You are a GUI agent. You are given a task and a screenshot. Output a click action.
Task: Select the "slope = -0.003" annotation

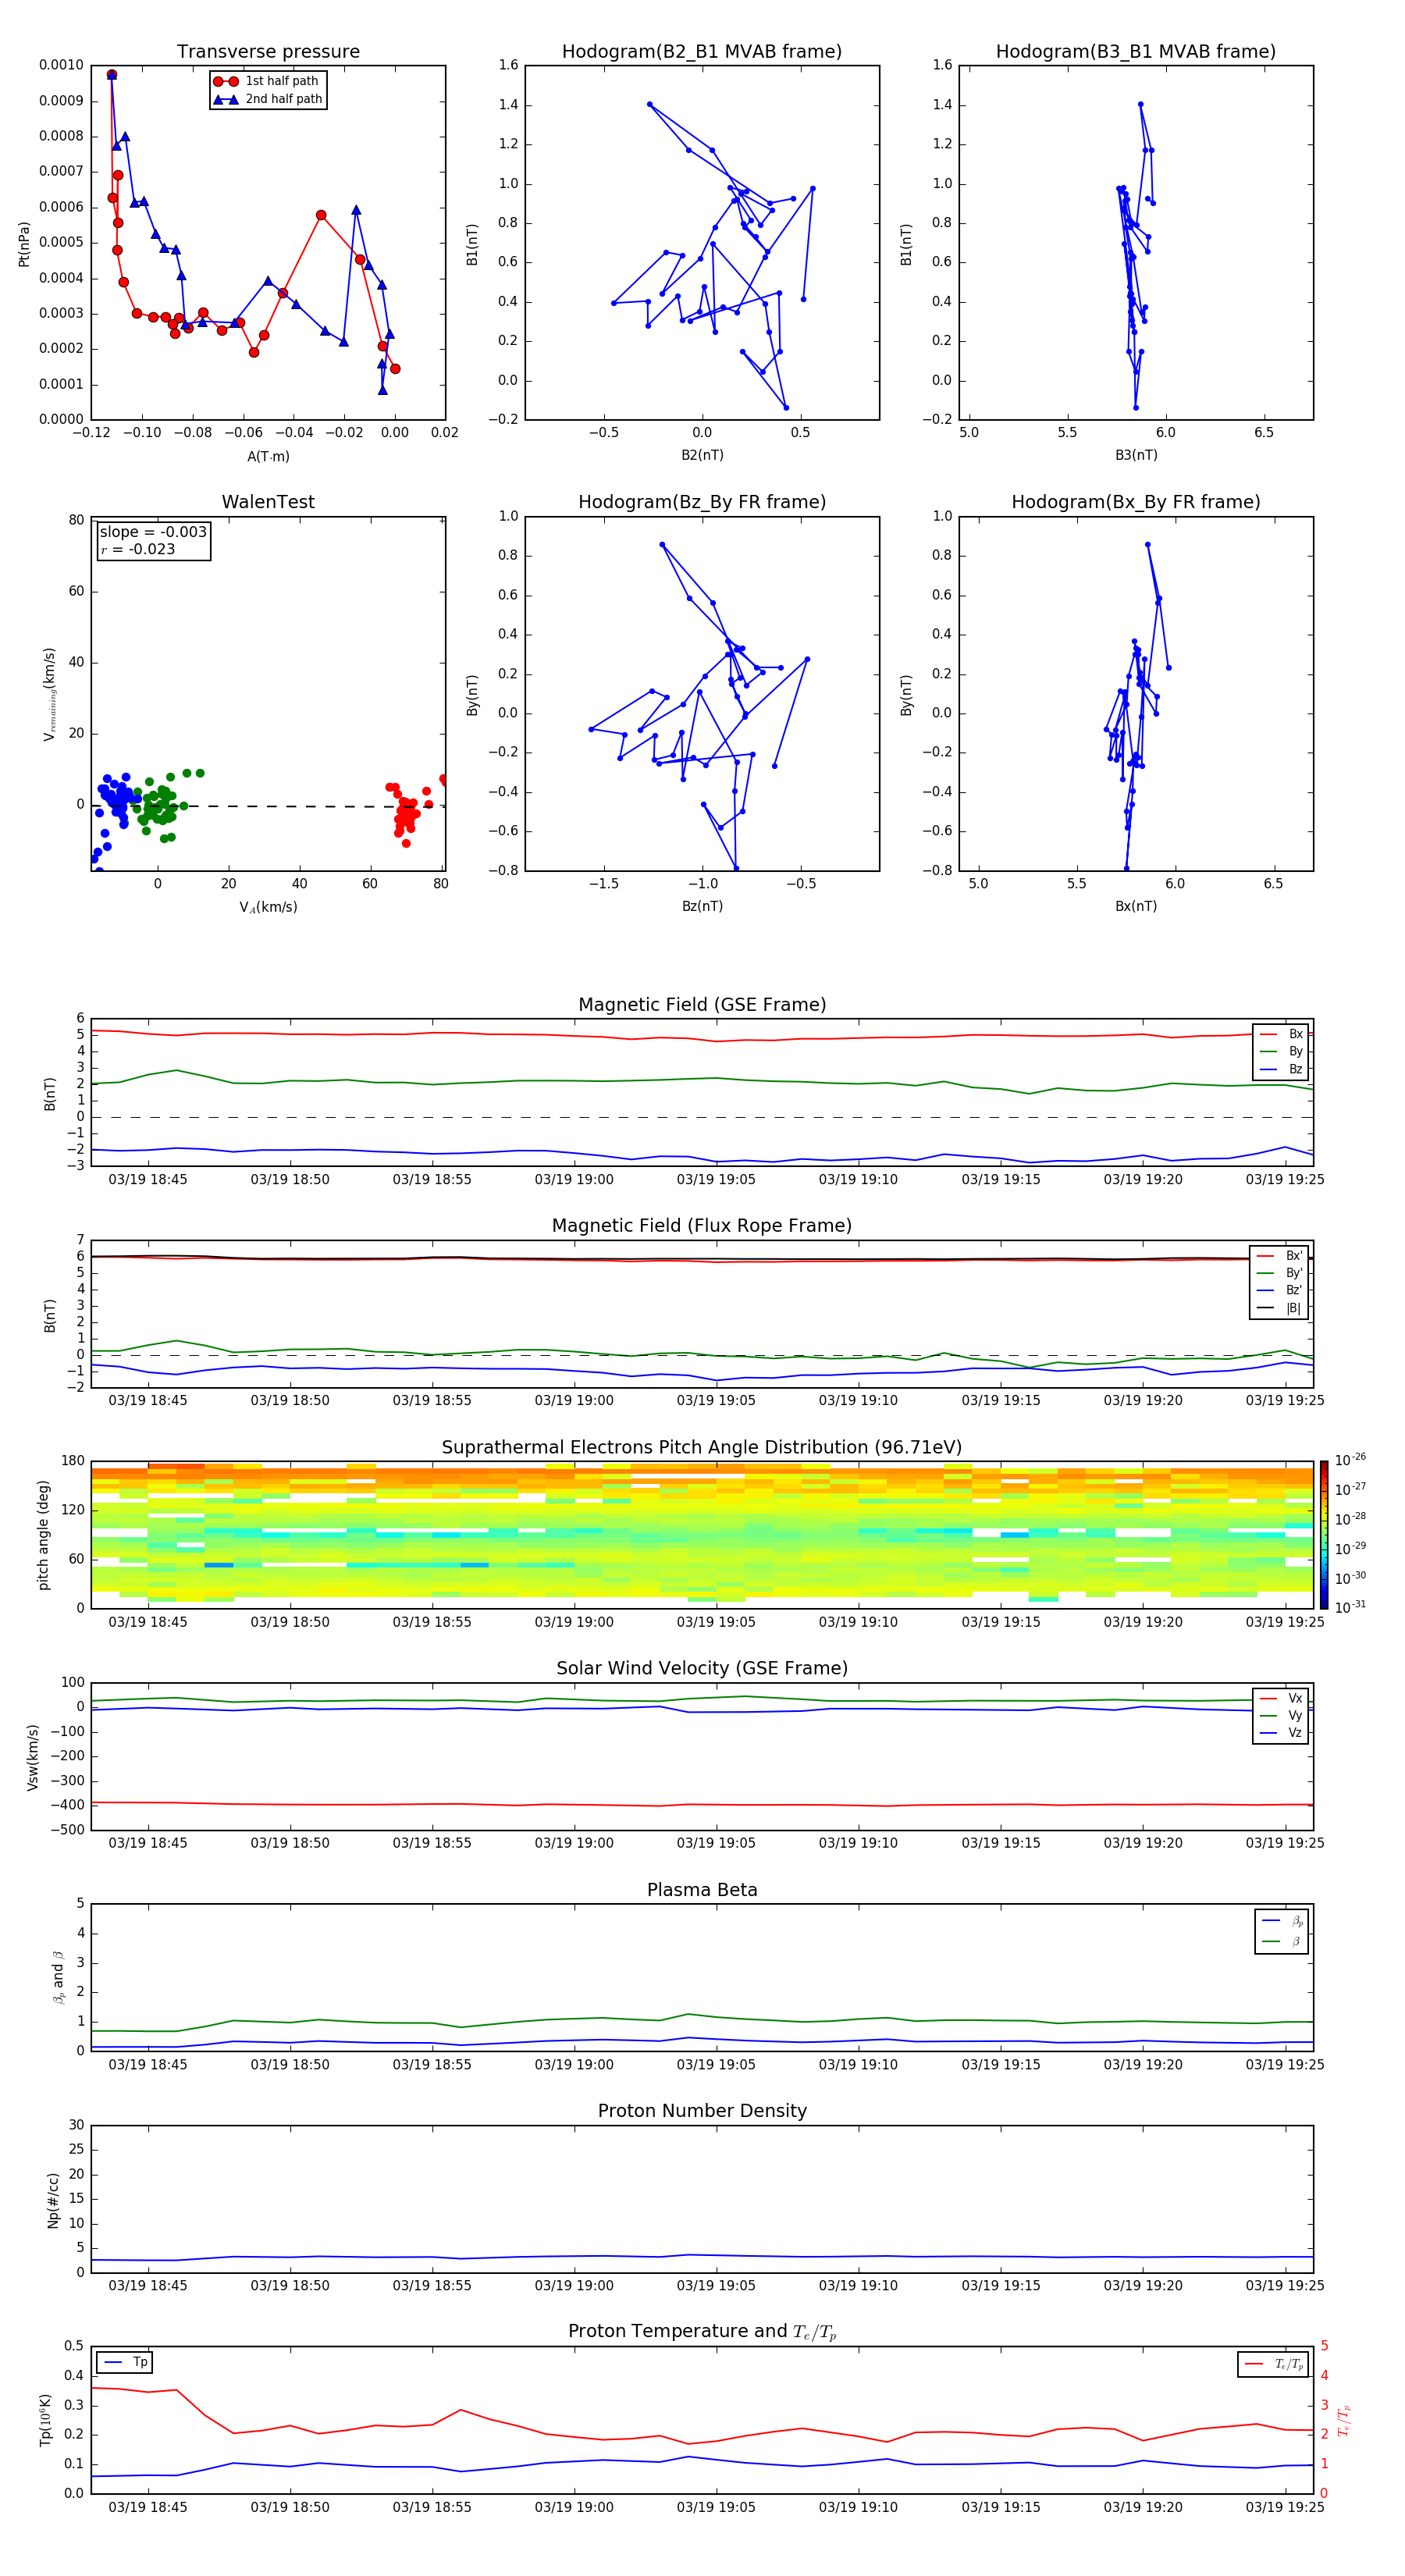point(153,532)
